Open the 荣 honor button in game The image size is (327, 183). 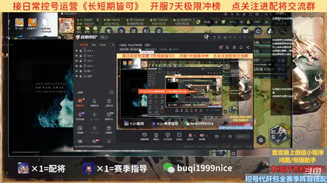point(159,31)
